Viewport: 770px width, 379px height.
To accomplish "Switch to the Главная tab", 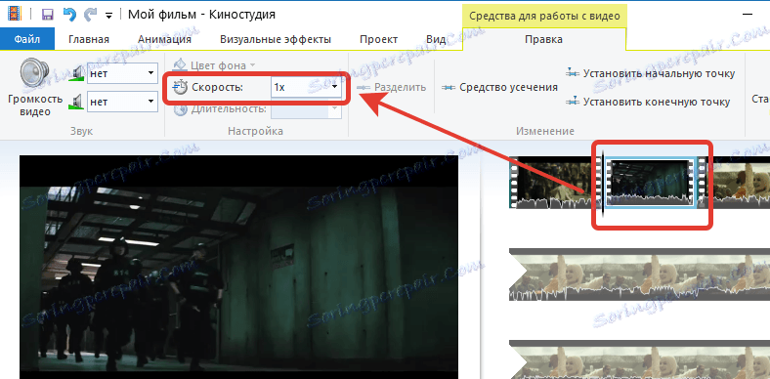I will tap(89, 39).
